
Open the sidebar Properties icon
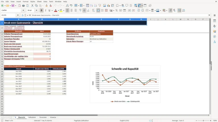215,21
